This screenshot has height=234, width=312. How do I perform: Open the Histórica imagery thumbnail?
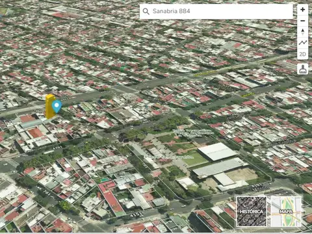(252, 211)
